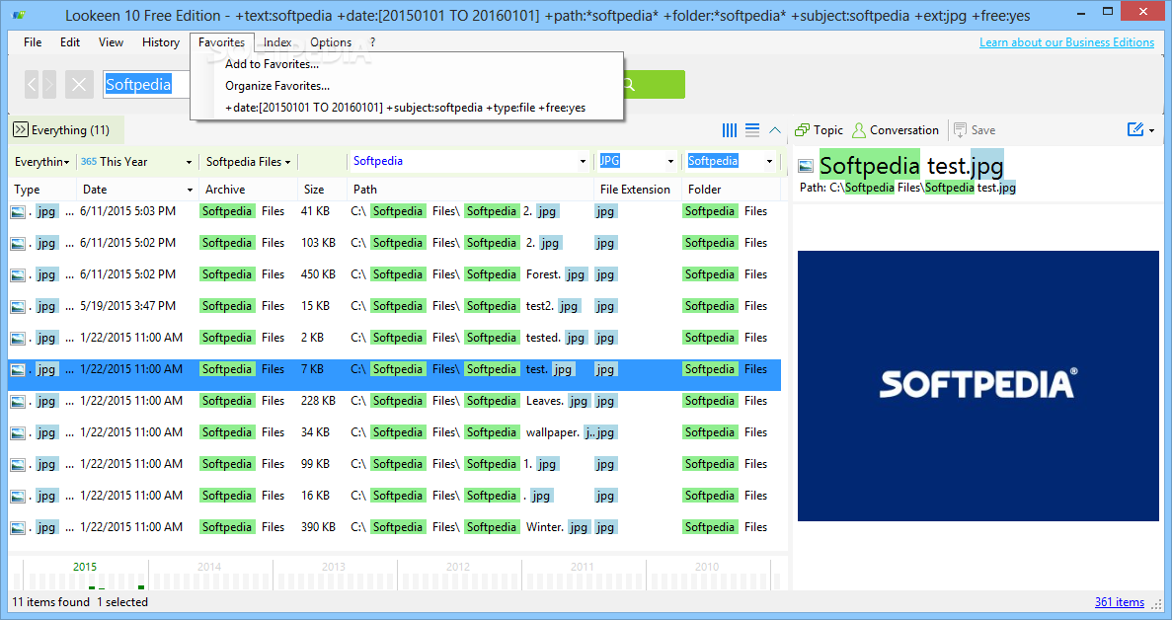Clear the search with the X icon

pos(79,84)
